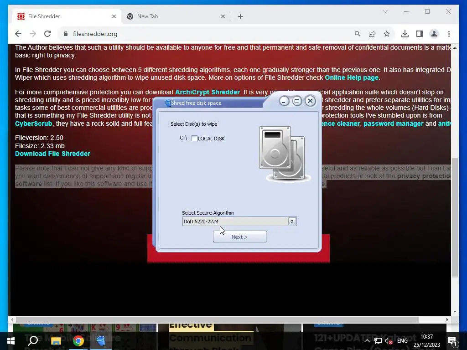The image size is (467, 350).
Task: Close the New Tab browser tab
Action: tap(223, 16)
